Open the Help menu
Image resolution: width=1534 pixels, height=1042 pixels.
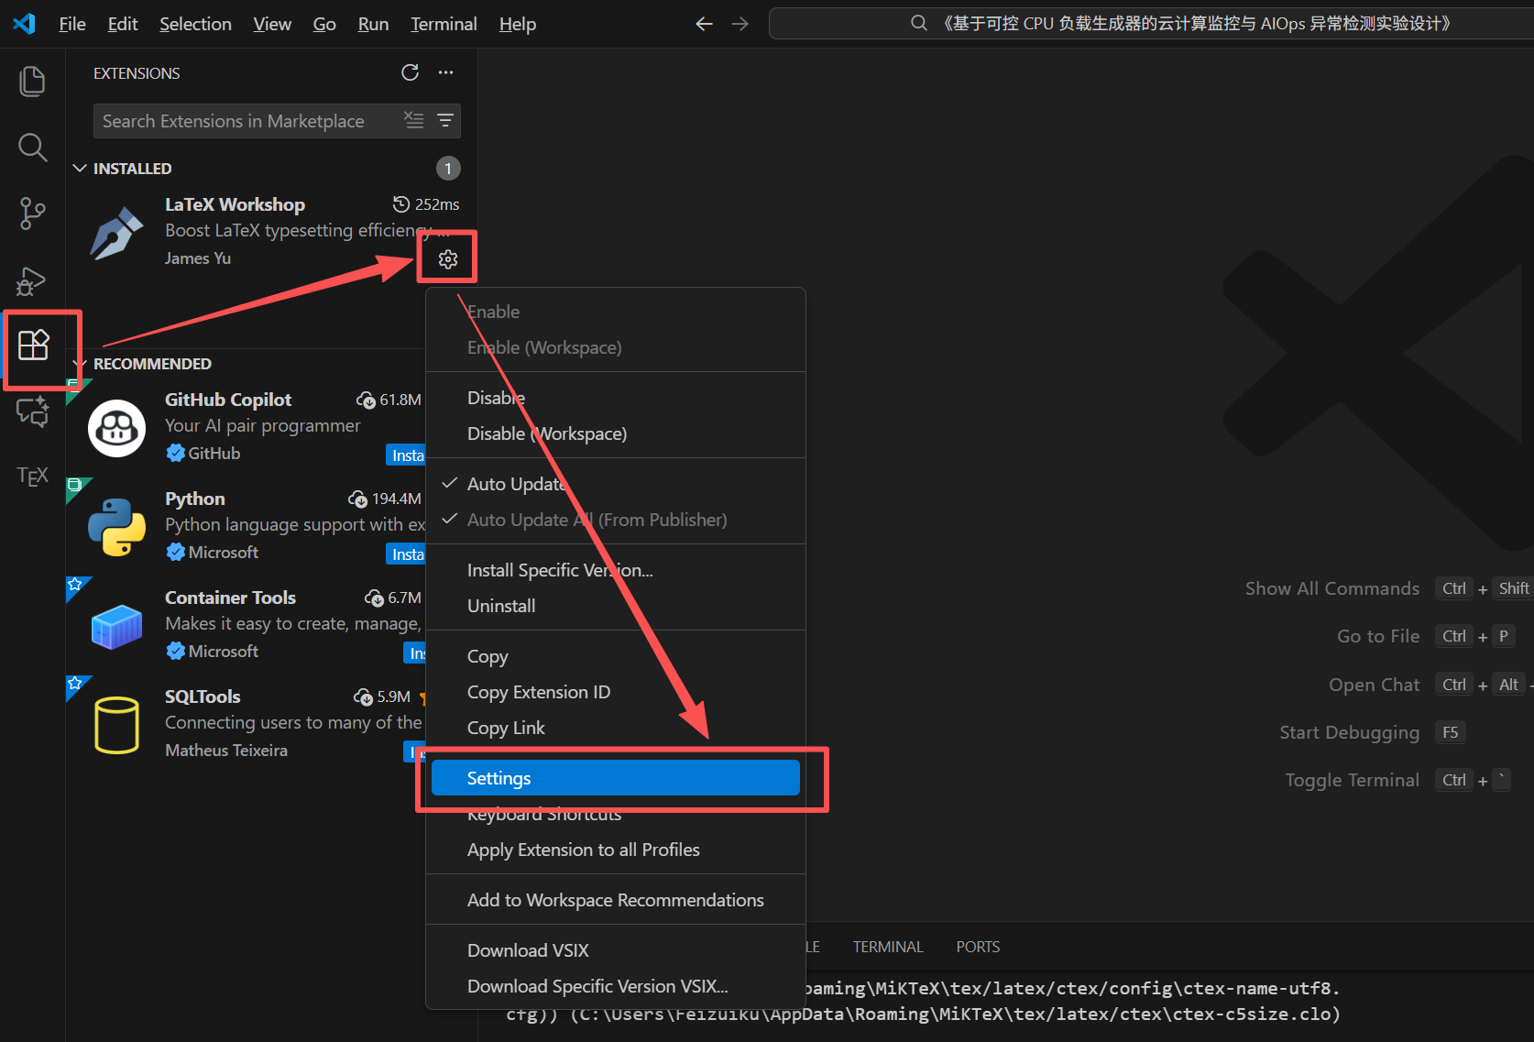pos(517,24)
